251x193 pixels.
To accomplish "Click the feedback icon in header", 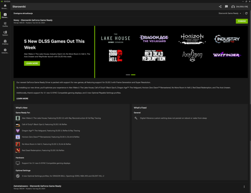I will point(226,7).
